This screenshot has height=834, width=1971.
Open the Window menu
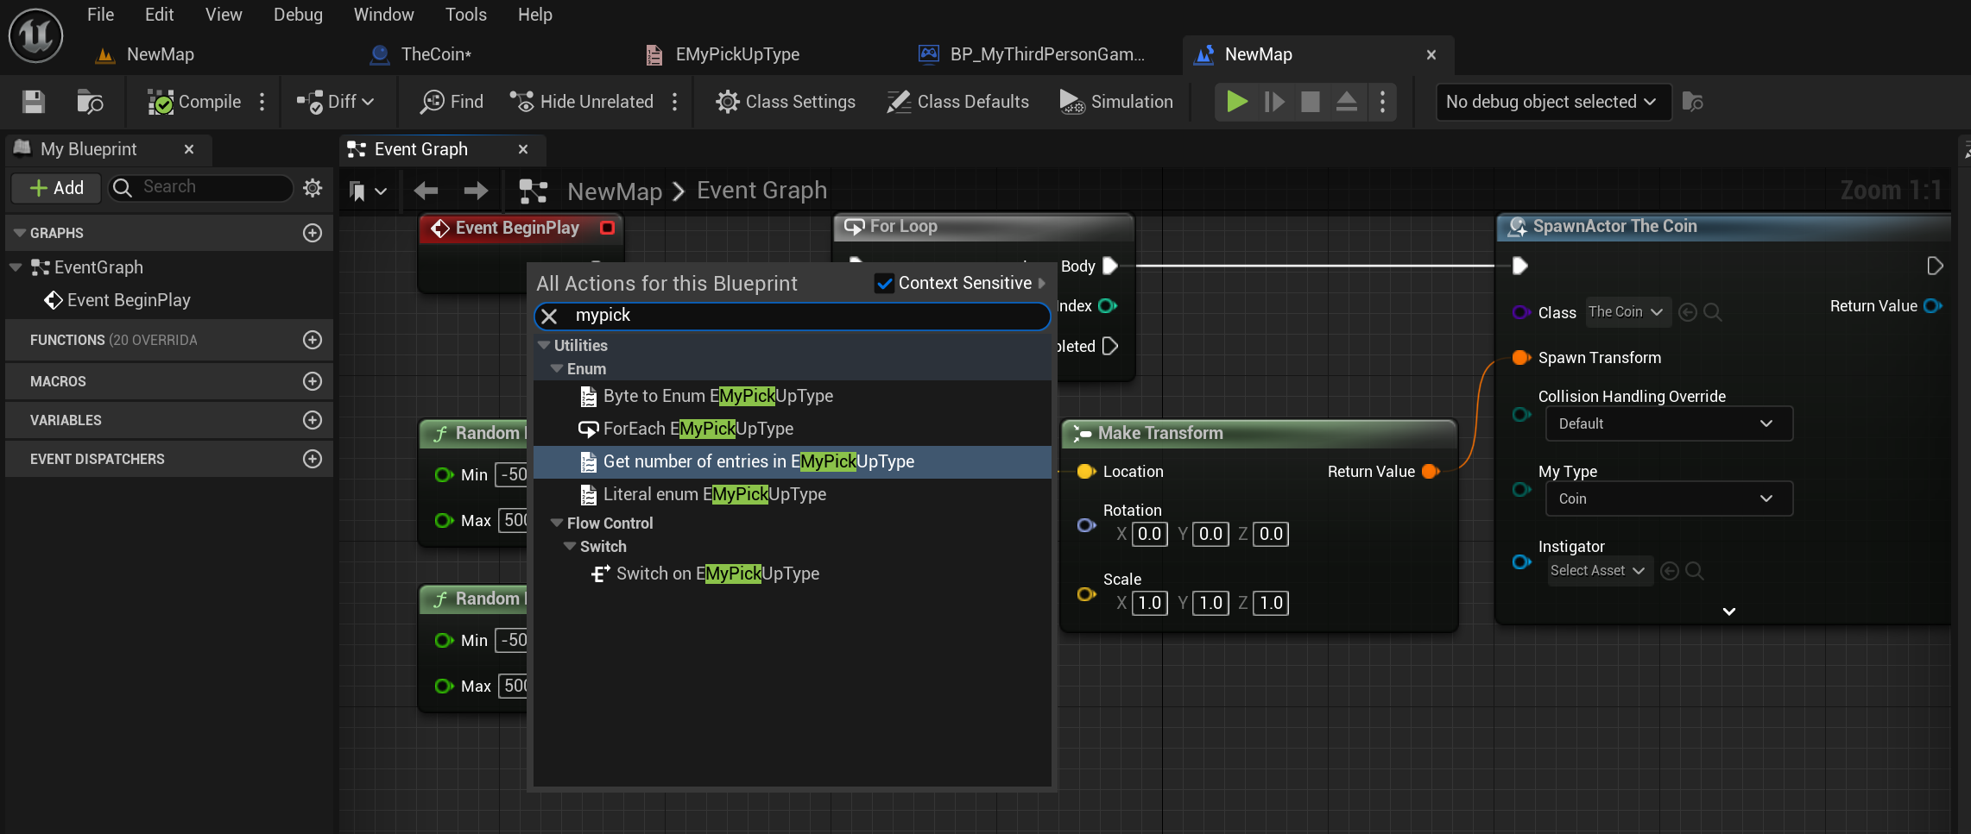click(383, 15)
